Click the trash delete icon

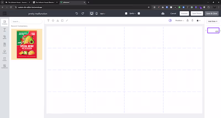192,20
